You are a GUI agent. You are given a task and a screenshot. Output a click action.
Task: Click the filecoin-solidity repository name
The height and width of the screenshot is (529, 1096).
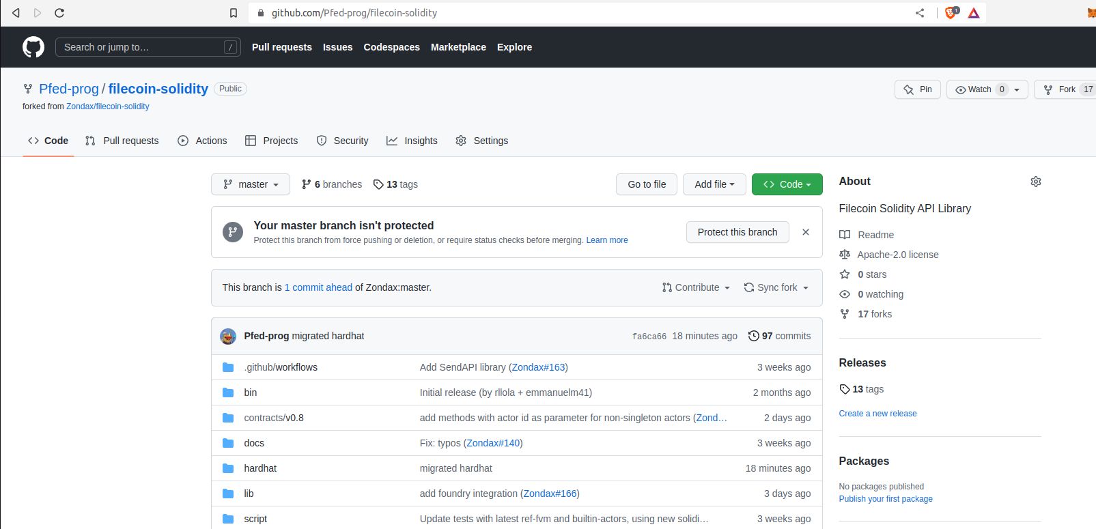(158, 89)
